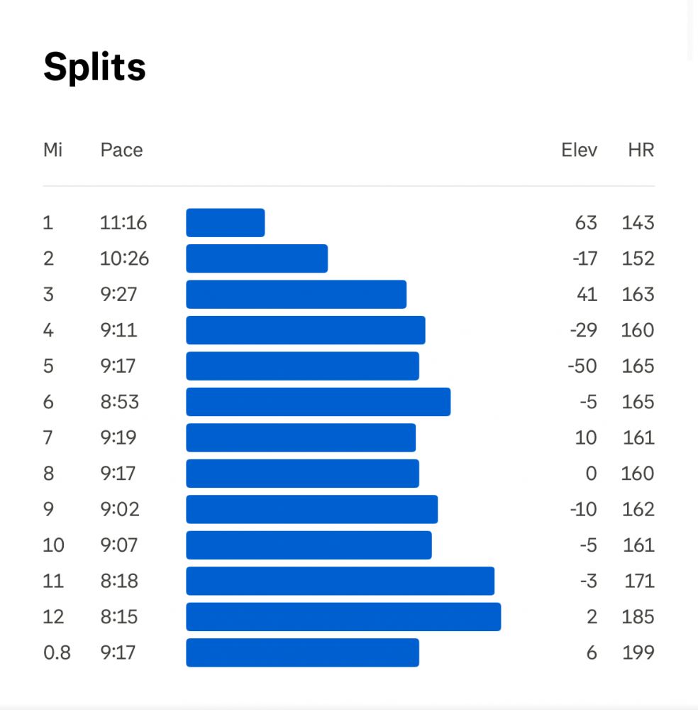
Task: Select the pace bar for mile 6
Action: 318,402
